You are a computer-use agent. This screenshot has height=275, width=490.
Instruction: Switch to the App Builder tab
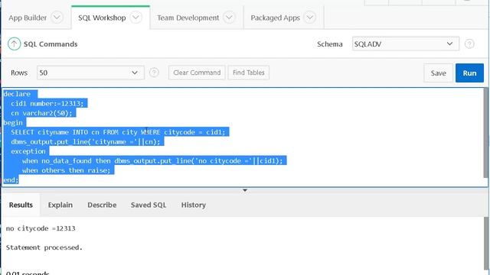click(28, 18)
